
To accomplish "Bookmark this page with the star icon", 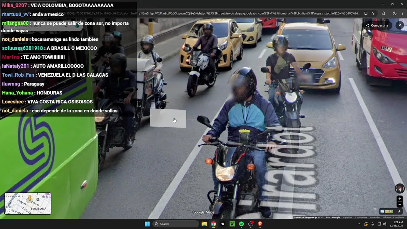I will [373, 13].
